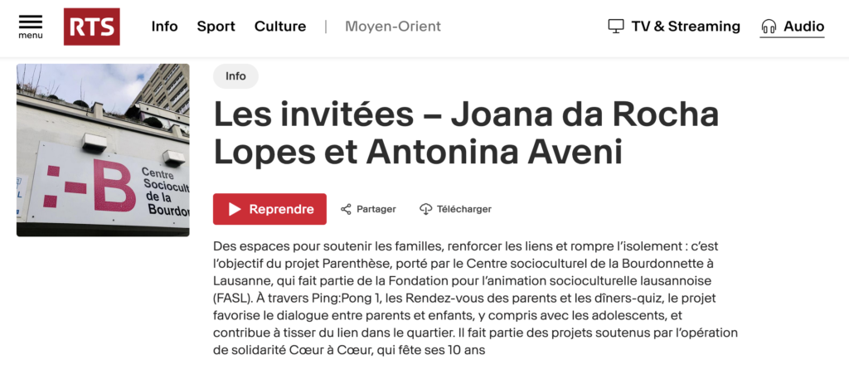The image size is (849, 379).
Task: Open the Centre Socioculturel Bourdonnette thumbnail
Action: click(x=103, y=150)
